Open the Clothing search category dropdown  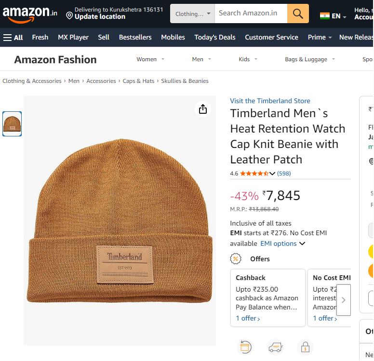click(192, 14)
